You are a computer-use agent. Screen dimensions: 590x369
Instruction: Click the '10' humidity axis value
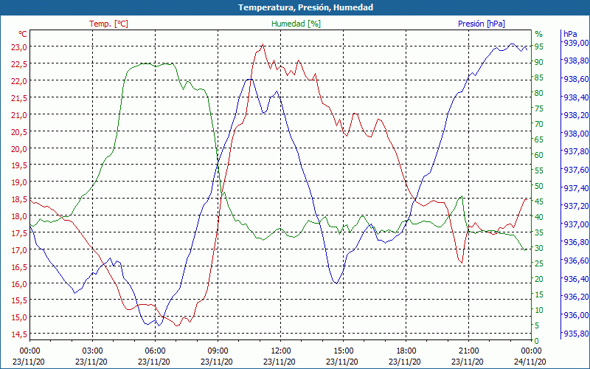[539, 310]
